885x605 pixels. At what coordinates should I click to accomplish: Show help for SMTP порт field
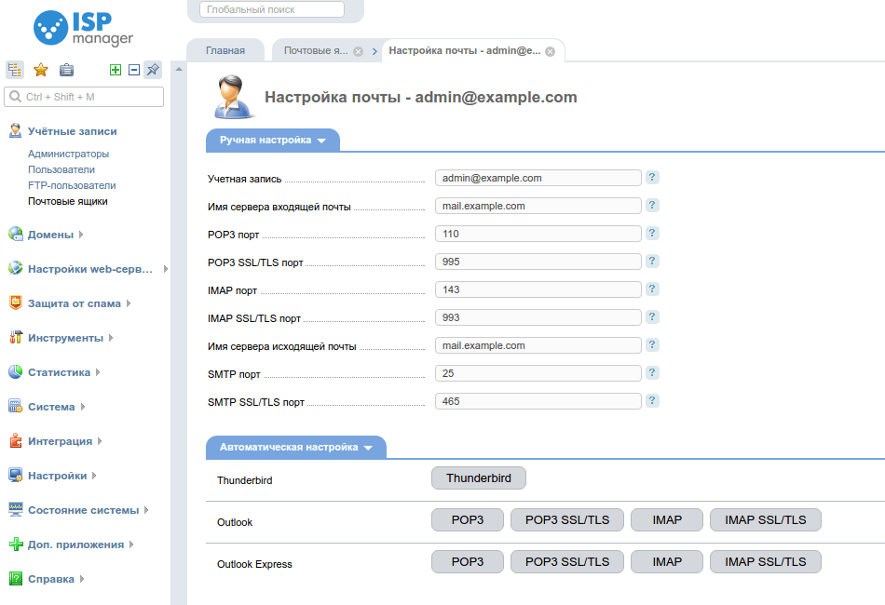pos(652,372)
